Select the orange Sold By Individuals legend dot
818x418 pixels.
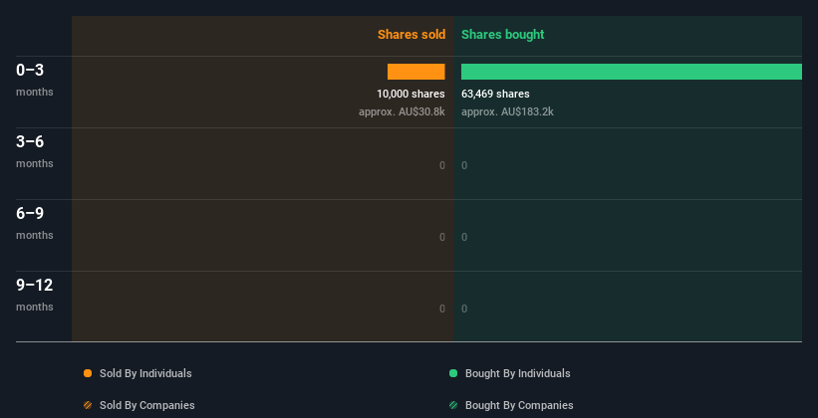(88, 373)
